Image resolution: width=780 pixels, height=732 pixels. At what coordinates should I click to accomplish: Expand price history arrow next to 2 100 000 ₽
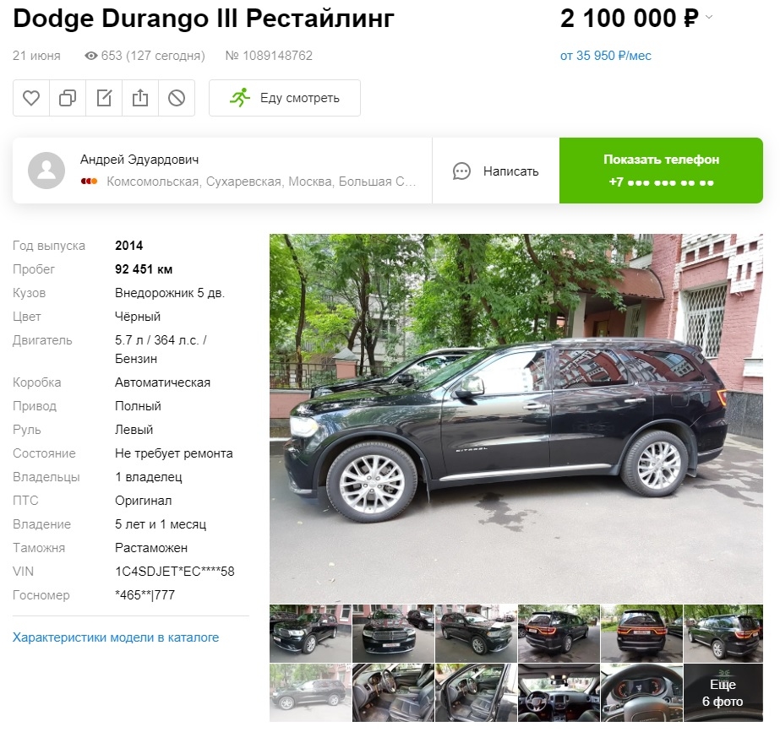[x=709, y=18]
